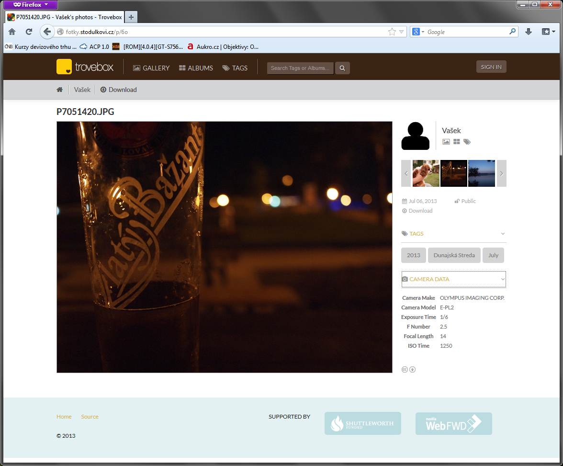The width and height of the screenshot is (563, 466).
Task: Open the Aukro.cz bookmark
Action: click(x=223, y=47)
